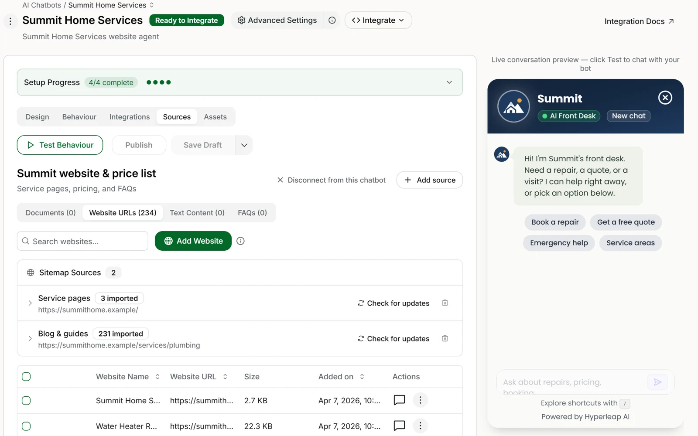
Task: Select all rows with header checkbox
Action: (x=26, y=377)
